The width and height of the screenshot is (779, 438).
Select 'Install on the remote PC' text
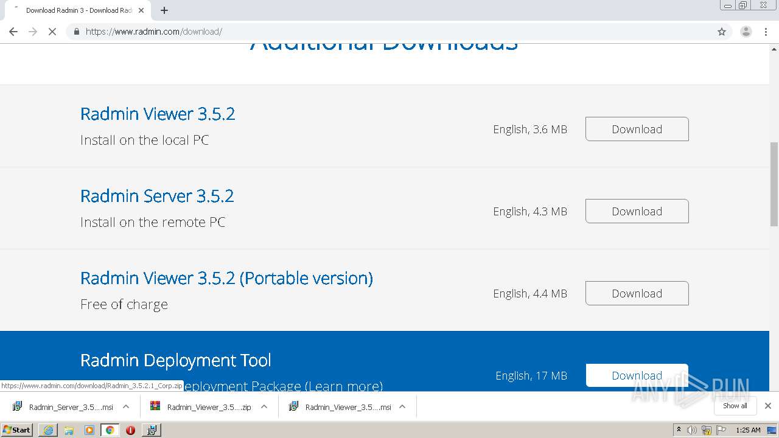point(153,222)
